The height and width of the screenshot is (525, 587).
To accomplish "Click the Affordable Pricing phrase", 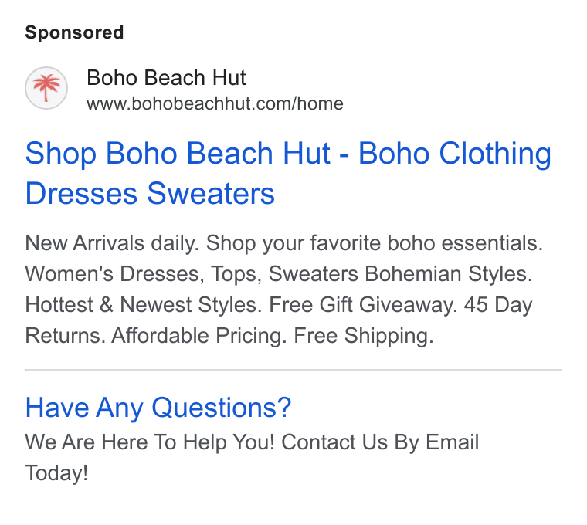I will click(x=199, y=335).
